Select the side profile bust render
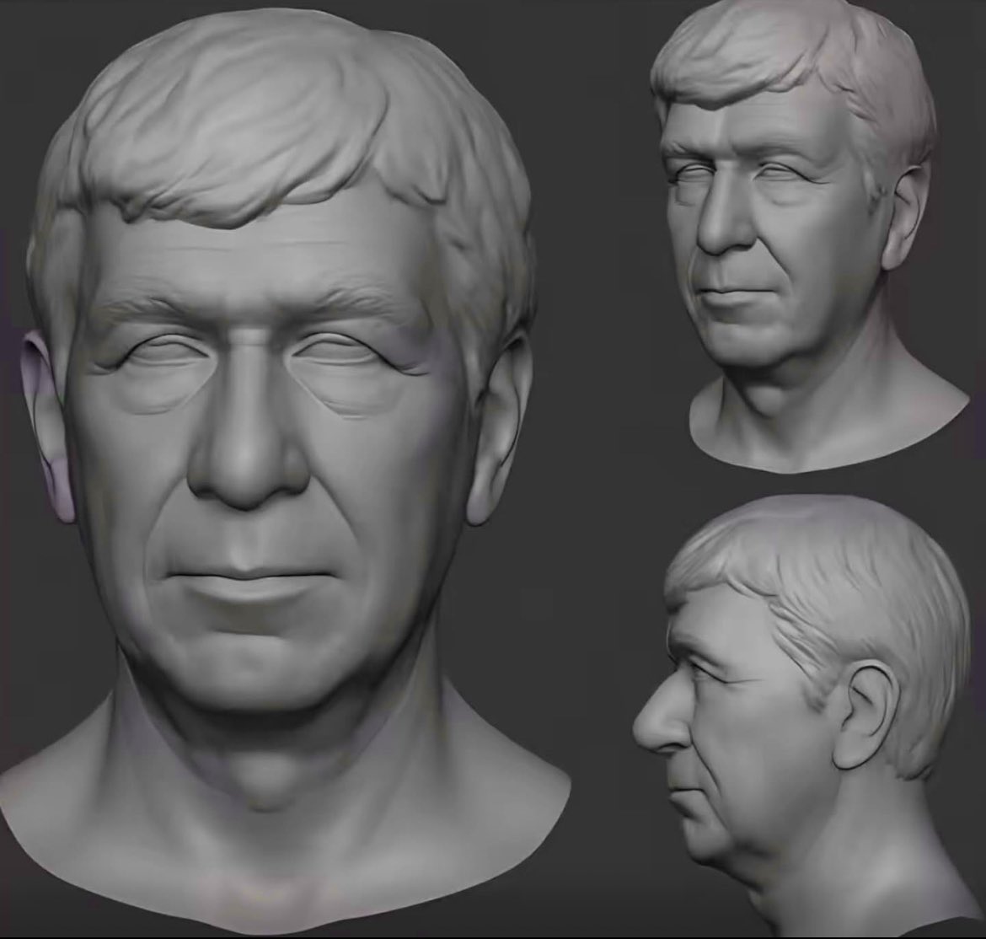Viewport: 986px width, 939px height. (x=808, y=714)
